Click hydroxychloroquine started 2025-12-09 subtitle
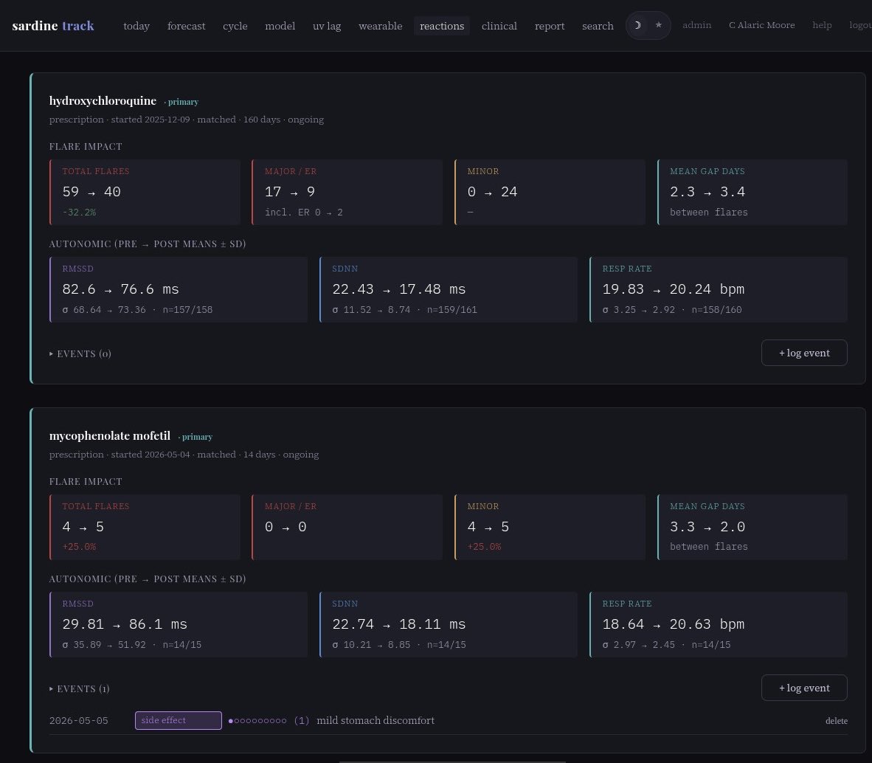 187,120
